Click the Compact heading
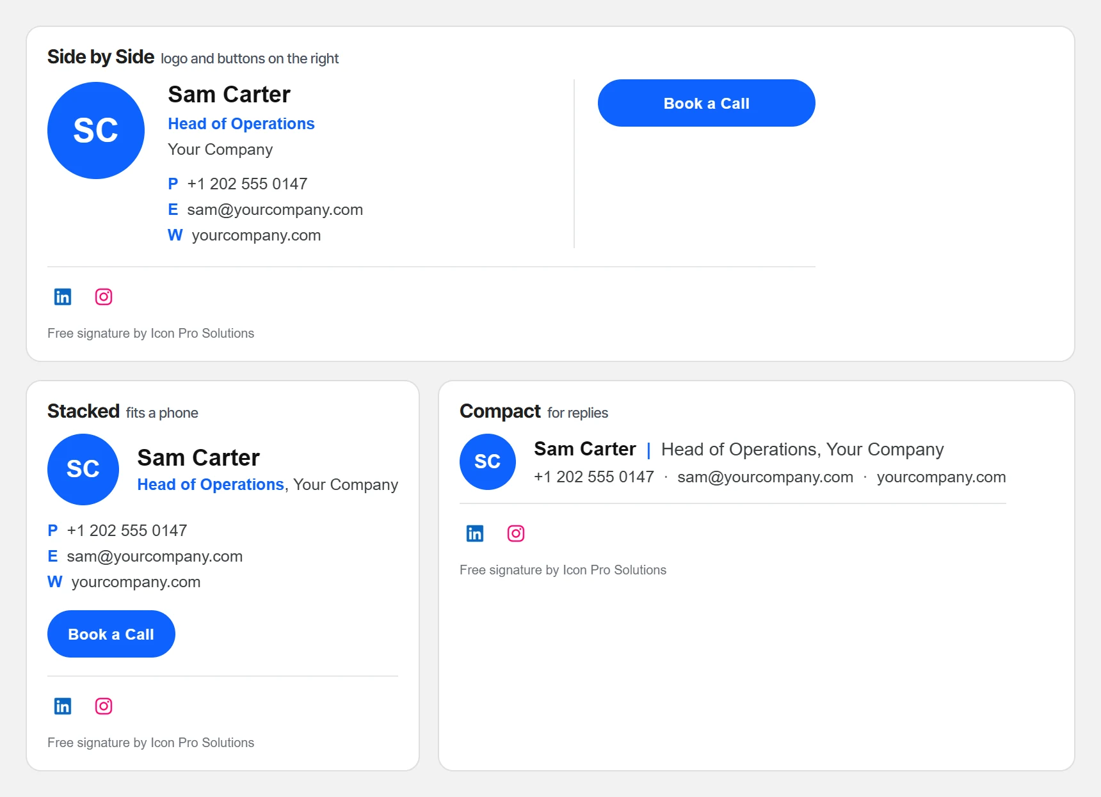The height and width of the screenshot is (797, 1101). [x=500, y=411]
